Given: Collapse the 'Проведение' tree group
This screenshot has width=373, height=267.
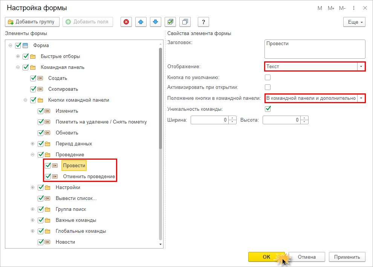Looking at the screenshot, I should click(32, 154).
